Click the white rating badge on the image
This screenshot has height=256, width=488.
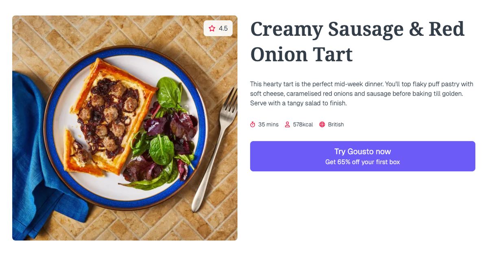218,28
